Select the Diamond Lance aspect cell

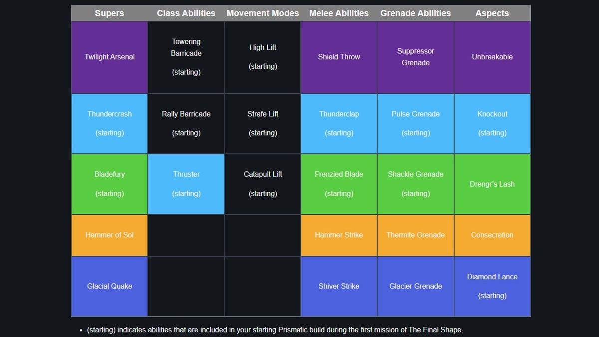[492, 286]
